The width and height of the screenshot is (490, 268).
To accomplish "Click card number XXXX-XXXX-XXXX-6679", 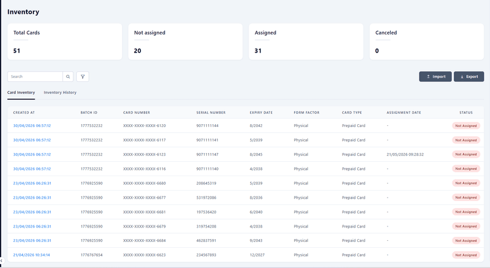I will coord(144,226).
